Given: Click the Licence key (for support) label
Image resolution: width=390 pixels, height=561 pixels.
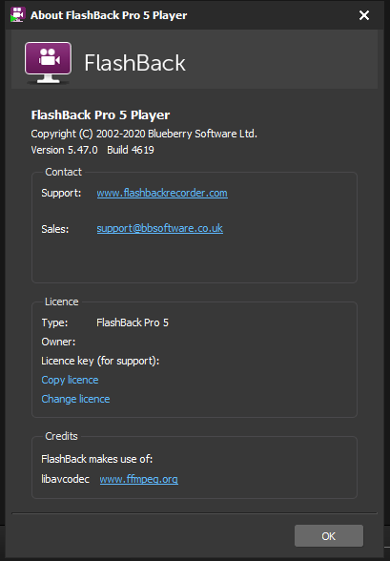Looking at the screenshot, I should click(100, 361).
